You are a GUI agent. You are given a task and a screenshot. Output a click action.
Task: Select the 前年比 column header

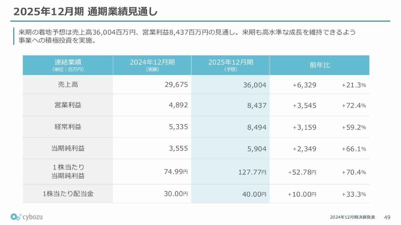319,65
